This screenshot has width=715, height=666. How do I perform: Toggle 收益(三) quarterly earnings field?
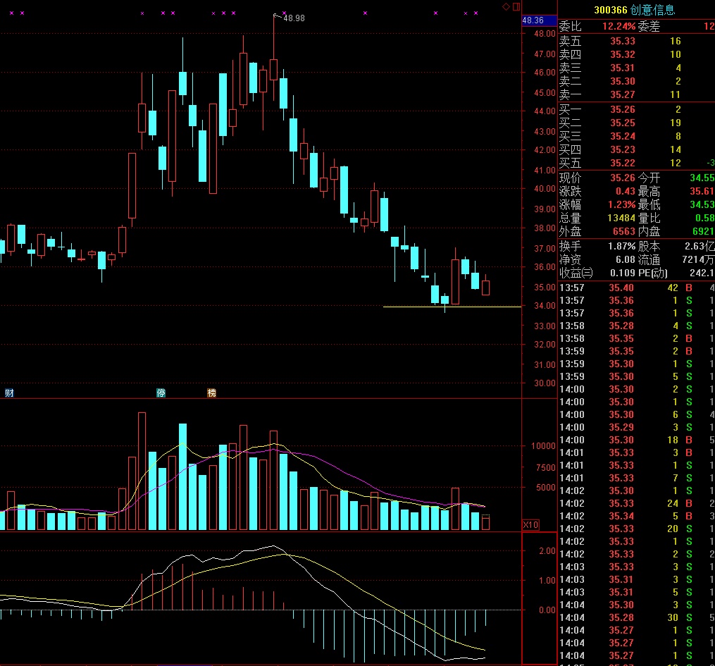click(576, 273)
